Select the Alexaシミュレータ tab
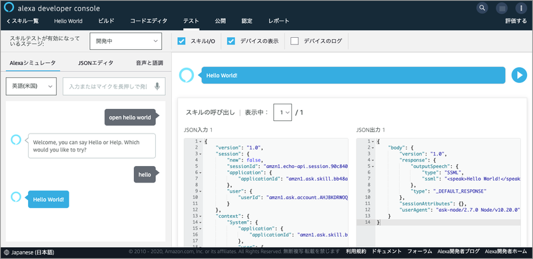Viewport: 533px width, 259px height. [x=33, y=62]
